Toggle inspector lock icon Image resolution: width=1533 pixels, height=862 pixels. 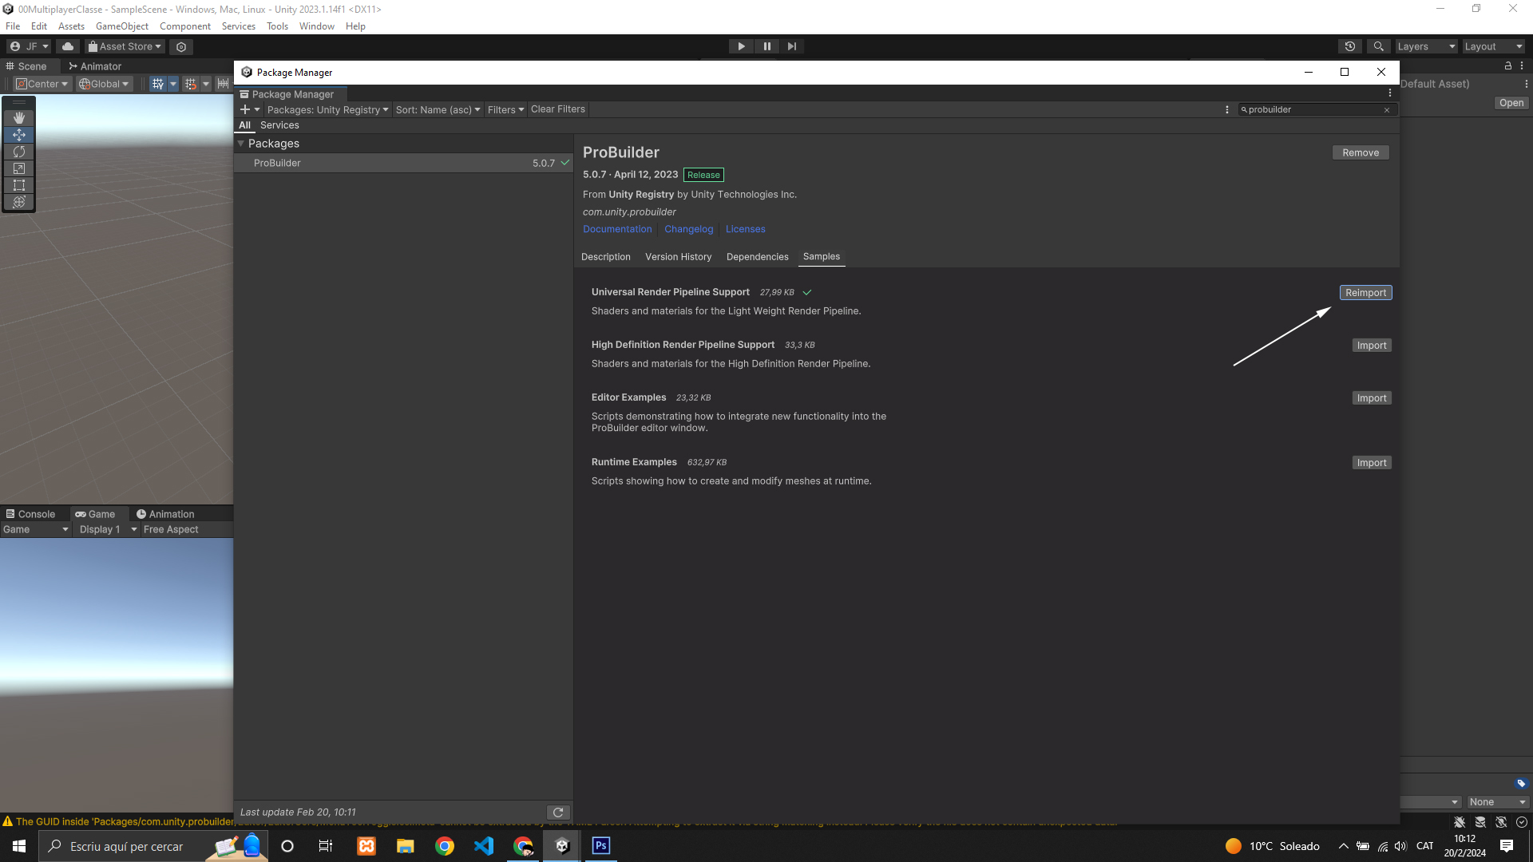tap(1507, 66)
